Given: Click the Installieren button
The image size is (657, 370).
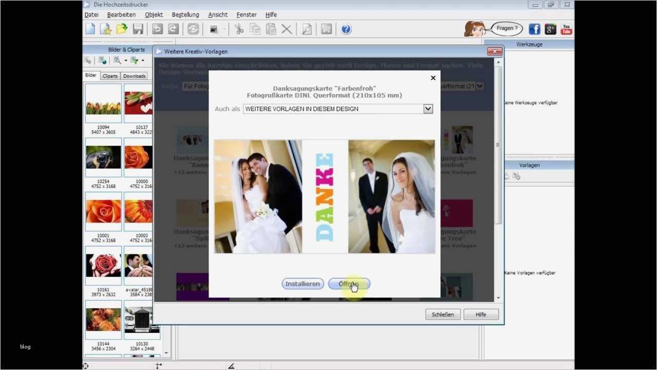Looking at the screenshot, I should click(302, 284).
